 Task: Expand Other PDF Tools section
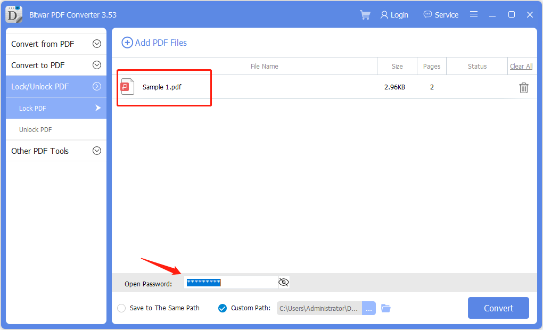97,151
